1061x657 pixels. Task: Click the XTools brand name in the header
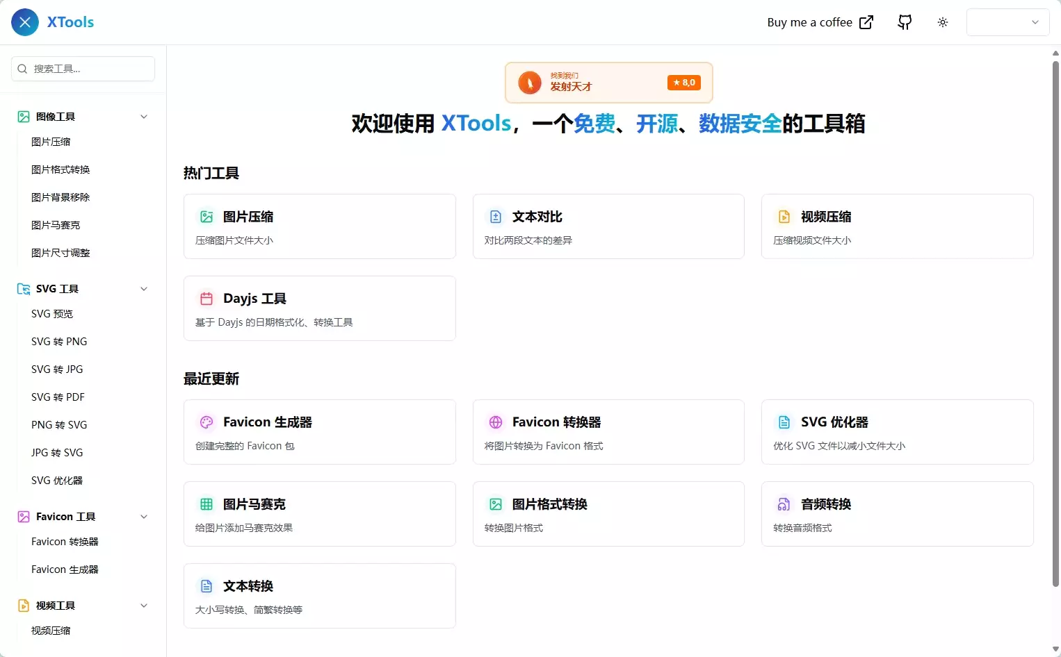click(70, 22)
